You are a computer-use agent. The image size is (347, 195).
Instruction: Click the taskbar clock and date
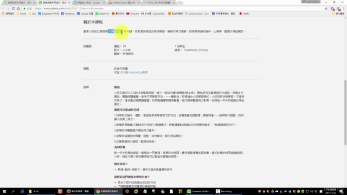331,191
